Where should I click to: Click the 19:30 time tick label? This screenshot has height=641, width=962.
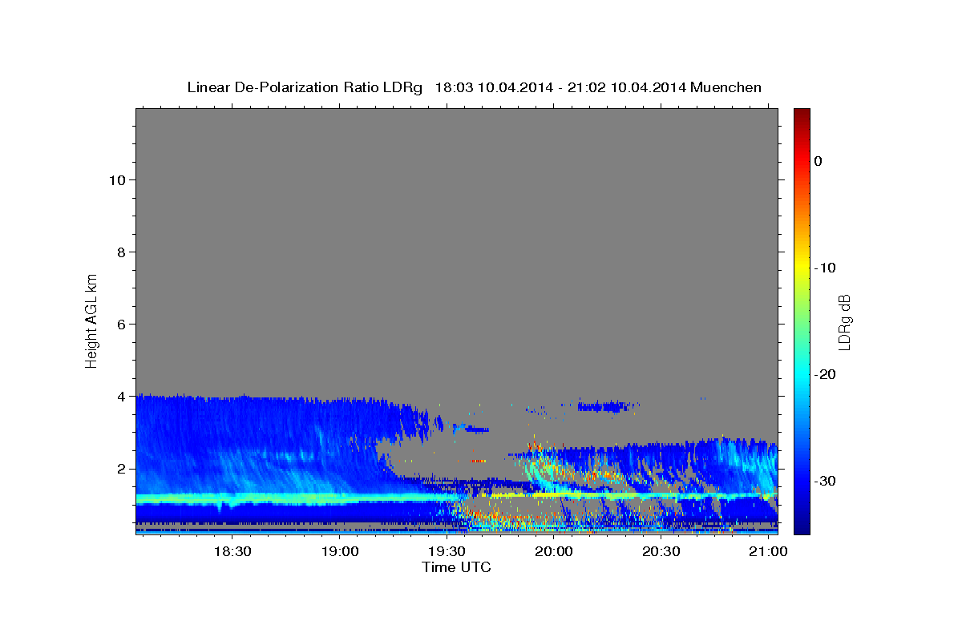click(x=447, y=552)
